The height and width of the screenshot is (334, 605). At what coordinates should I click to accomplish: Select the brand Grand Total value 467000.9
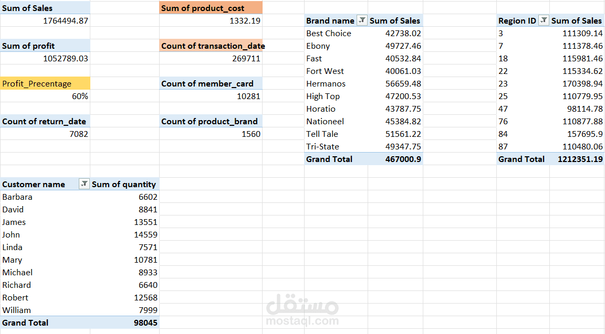tap(403, 159)
